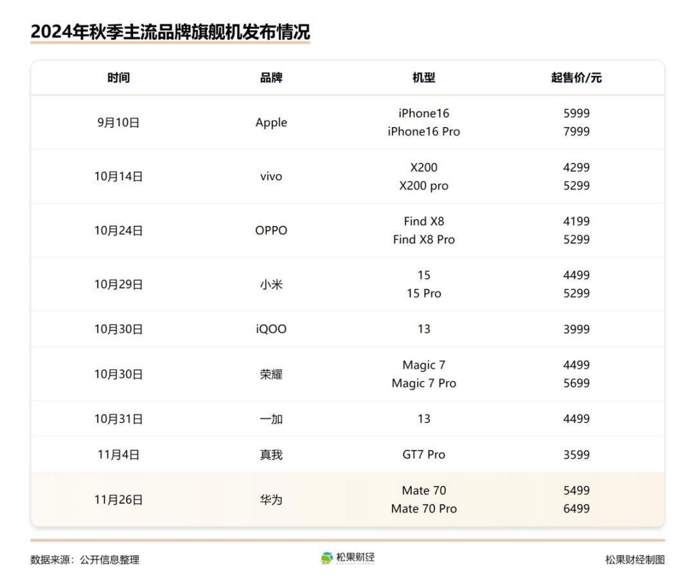Select the 时间 column header
Viewport: 694px width, 579px height.
(x=118, y=78)
